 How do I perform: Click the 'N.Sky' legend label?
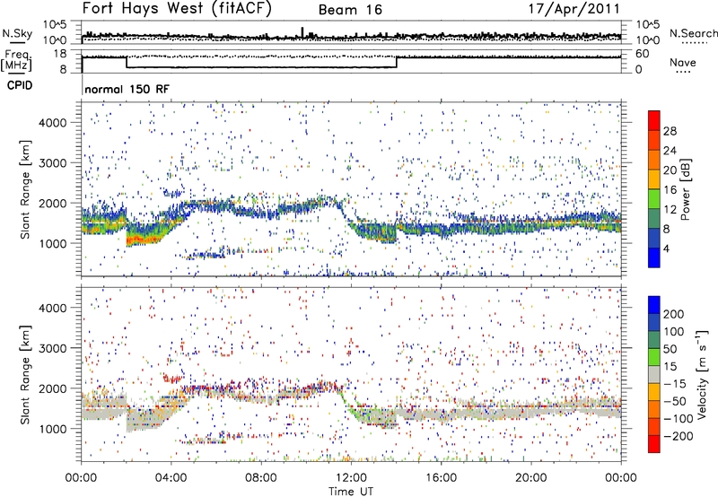point(17,33)
